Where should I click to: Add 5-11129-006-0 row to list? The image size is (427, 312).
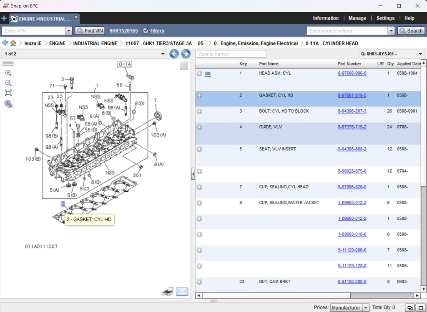[x=199, y=250]
